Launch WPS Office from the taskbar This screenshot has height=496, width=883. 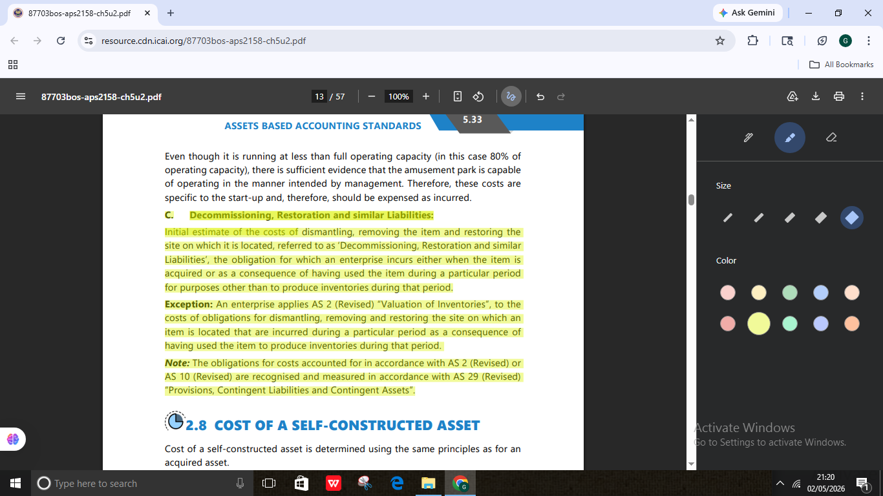point(334,483)
